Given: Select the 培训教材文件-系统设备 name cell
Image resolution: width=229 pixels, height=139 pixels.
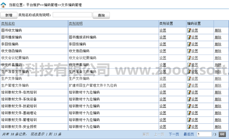Looking at the screenshot, I should pyautogui.click(x=34, y=99).
